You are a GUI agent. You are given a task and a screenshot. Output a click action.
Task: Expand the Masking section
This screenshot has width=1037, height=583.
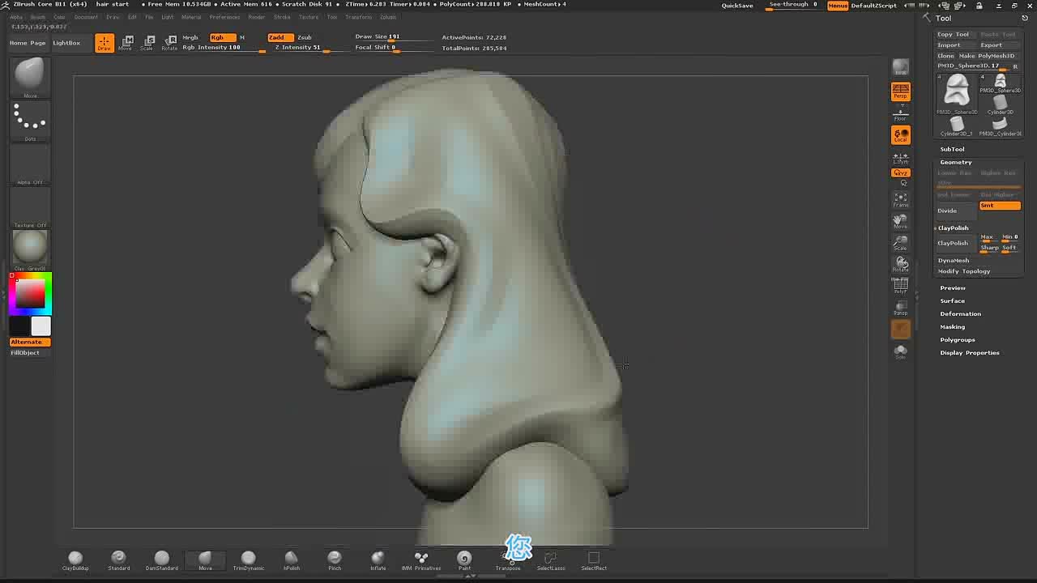(952, 326)
